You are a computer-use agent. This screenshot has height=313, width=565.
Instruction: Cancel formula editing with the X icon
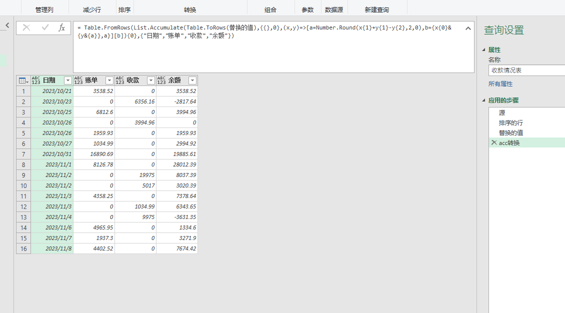coord(26,28)
